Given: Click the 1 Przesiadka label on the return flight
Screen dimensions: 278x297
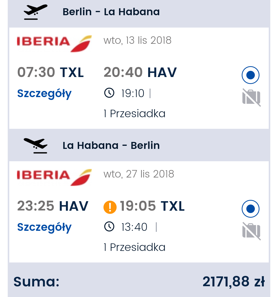Looking at the screenshot, I should coord(135,247).
